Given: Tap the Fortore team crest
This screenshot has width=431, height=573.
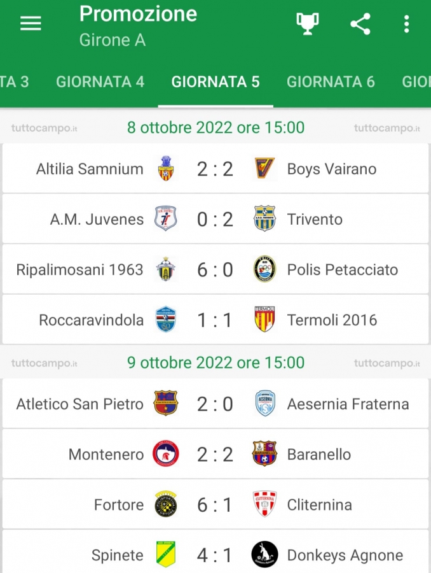Looking at the screenshot, I should (166, 504).
